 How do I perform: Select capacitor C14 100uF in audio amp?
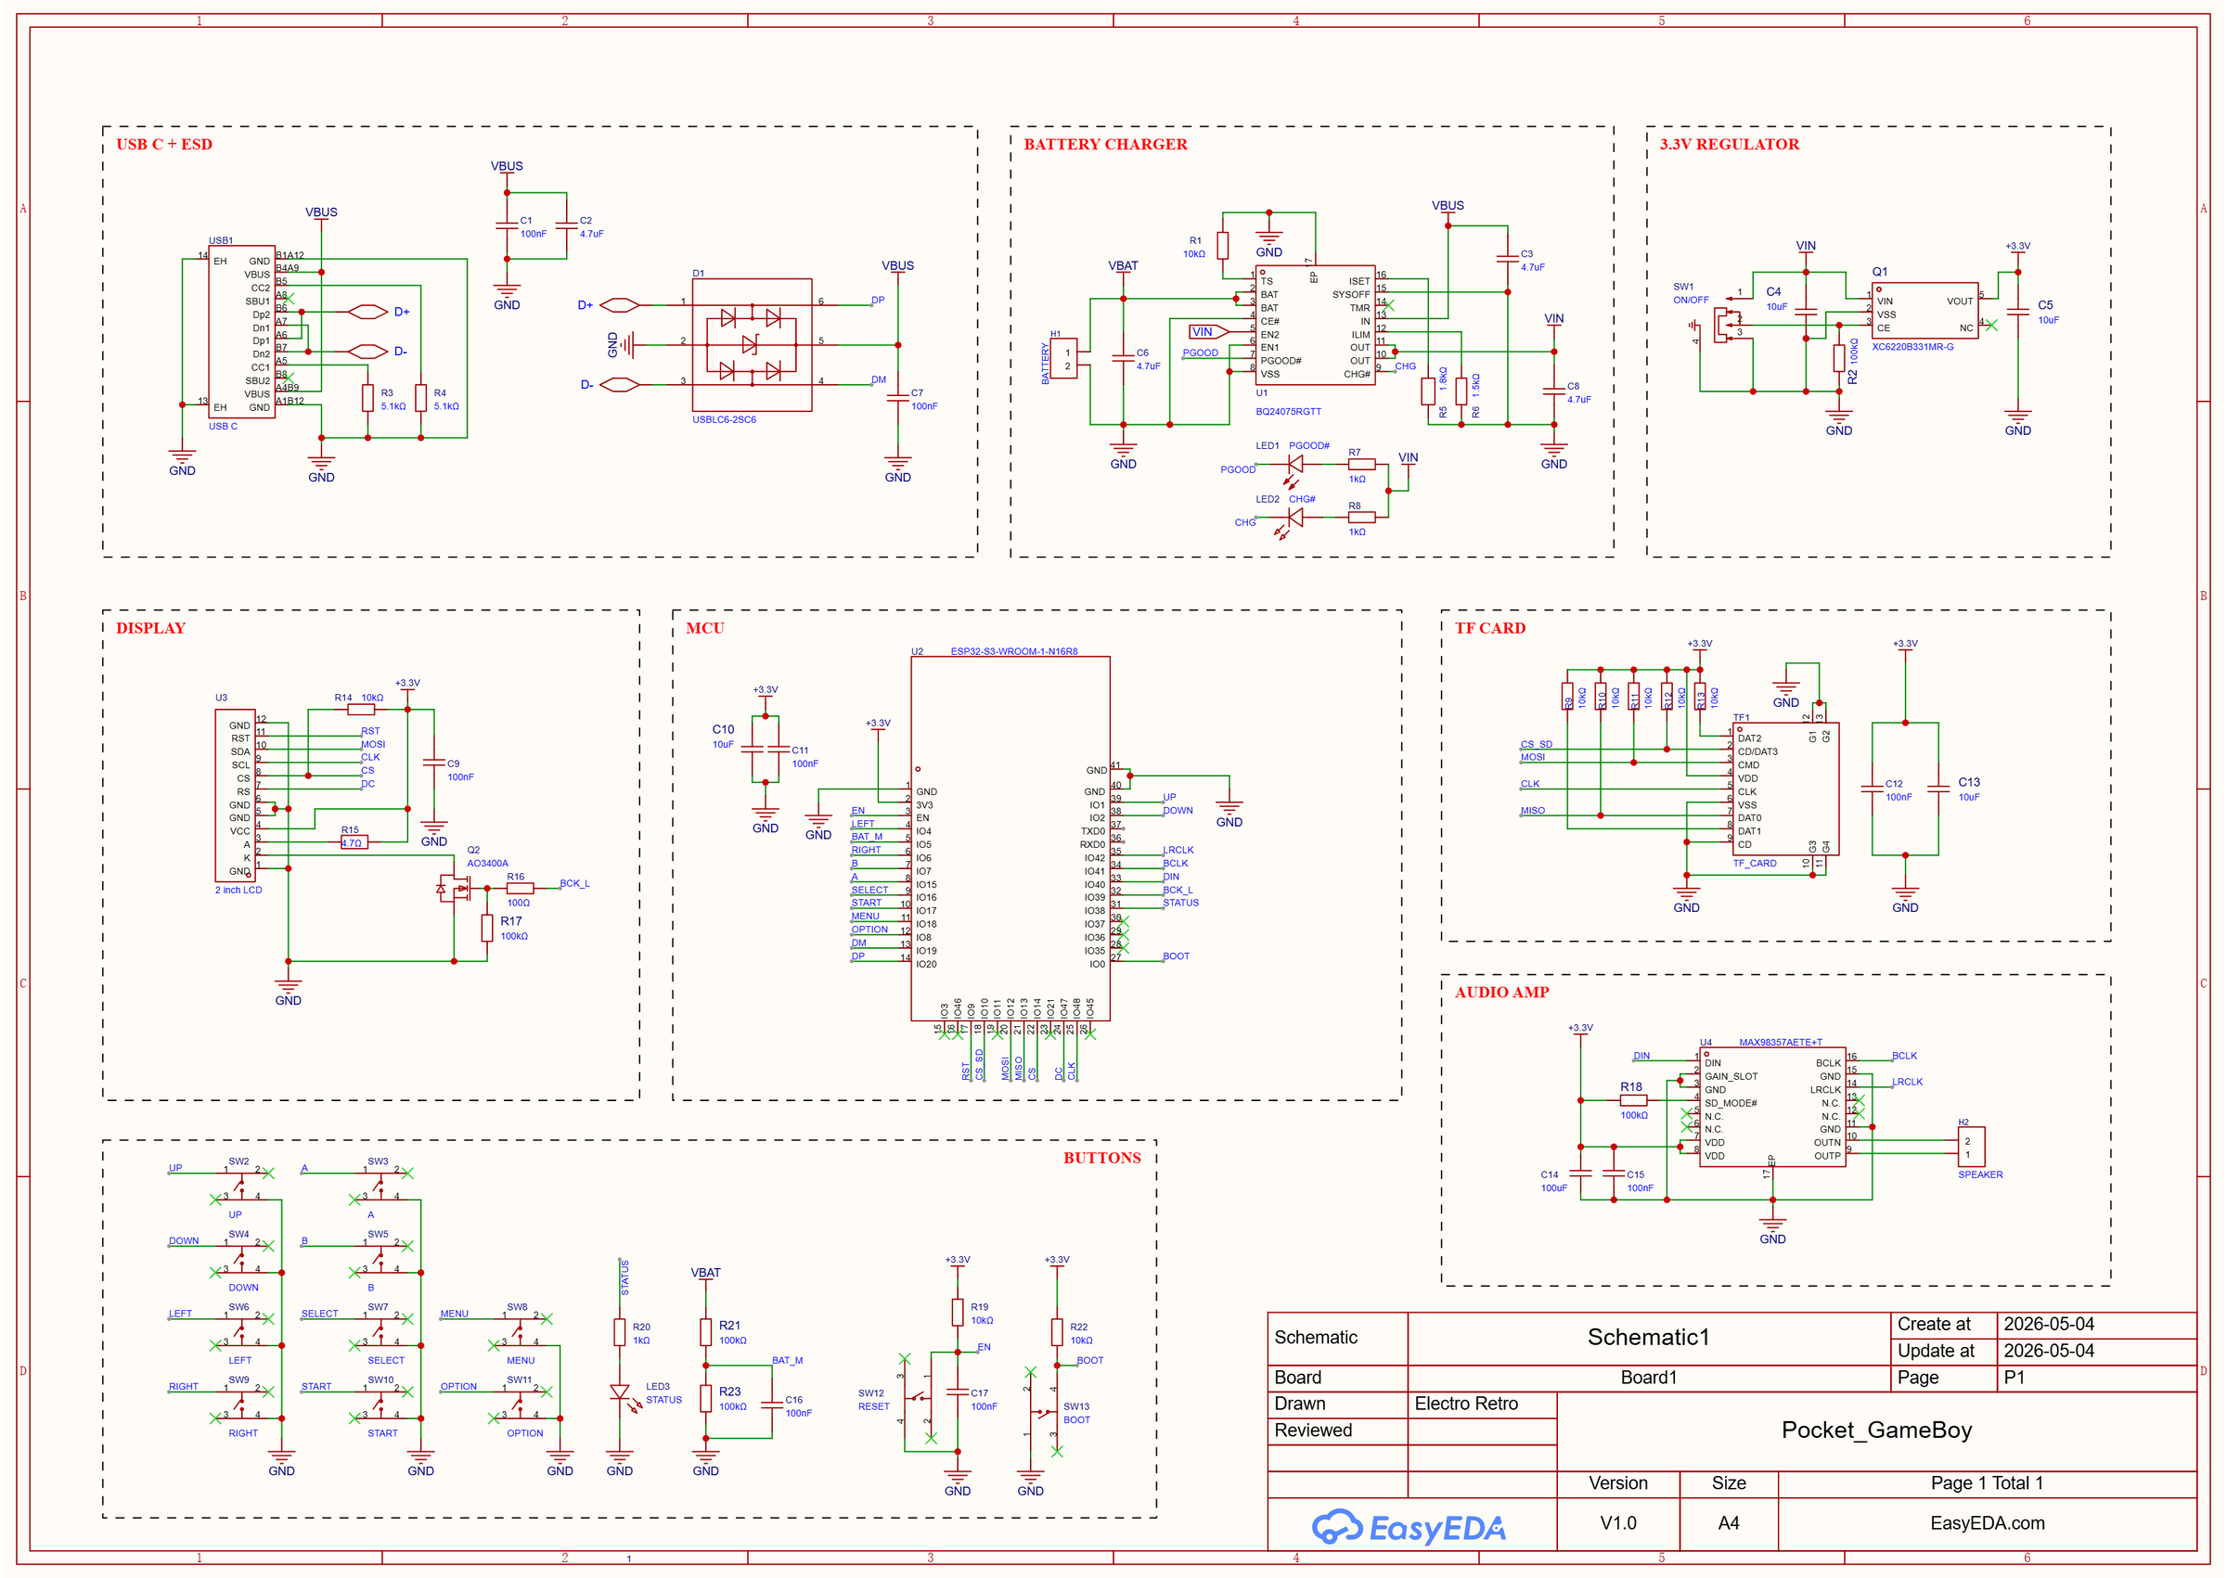(x=1581, y=1174)
